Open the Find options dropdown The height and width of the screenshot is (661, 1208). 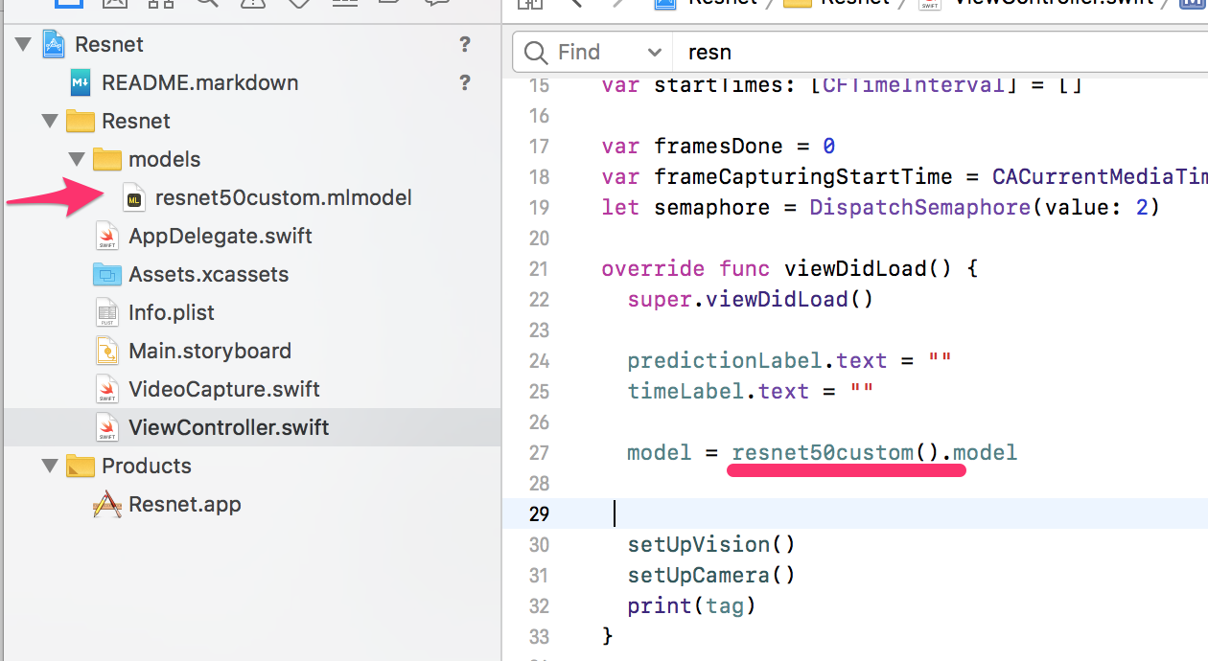coord(655,52)
